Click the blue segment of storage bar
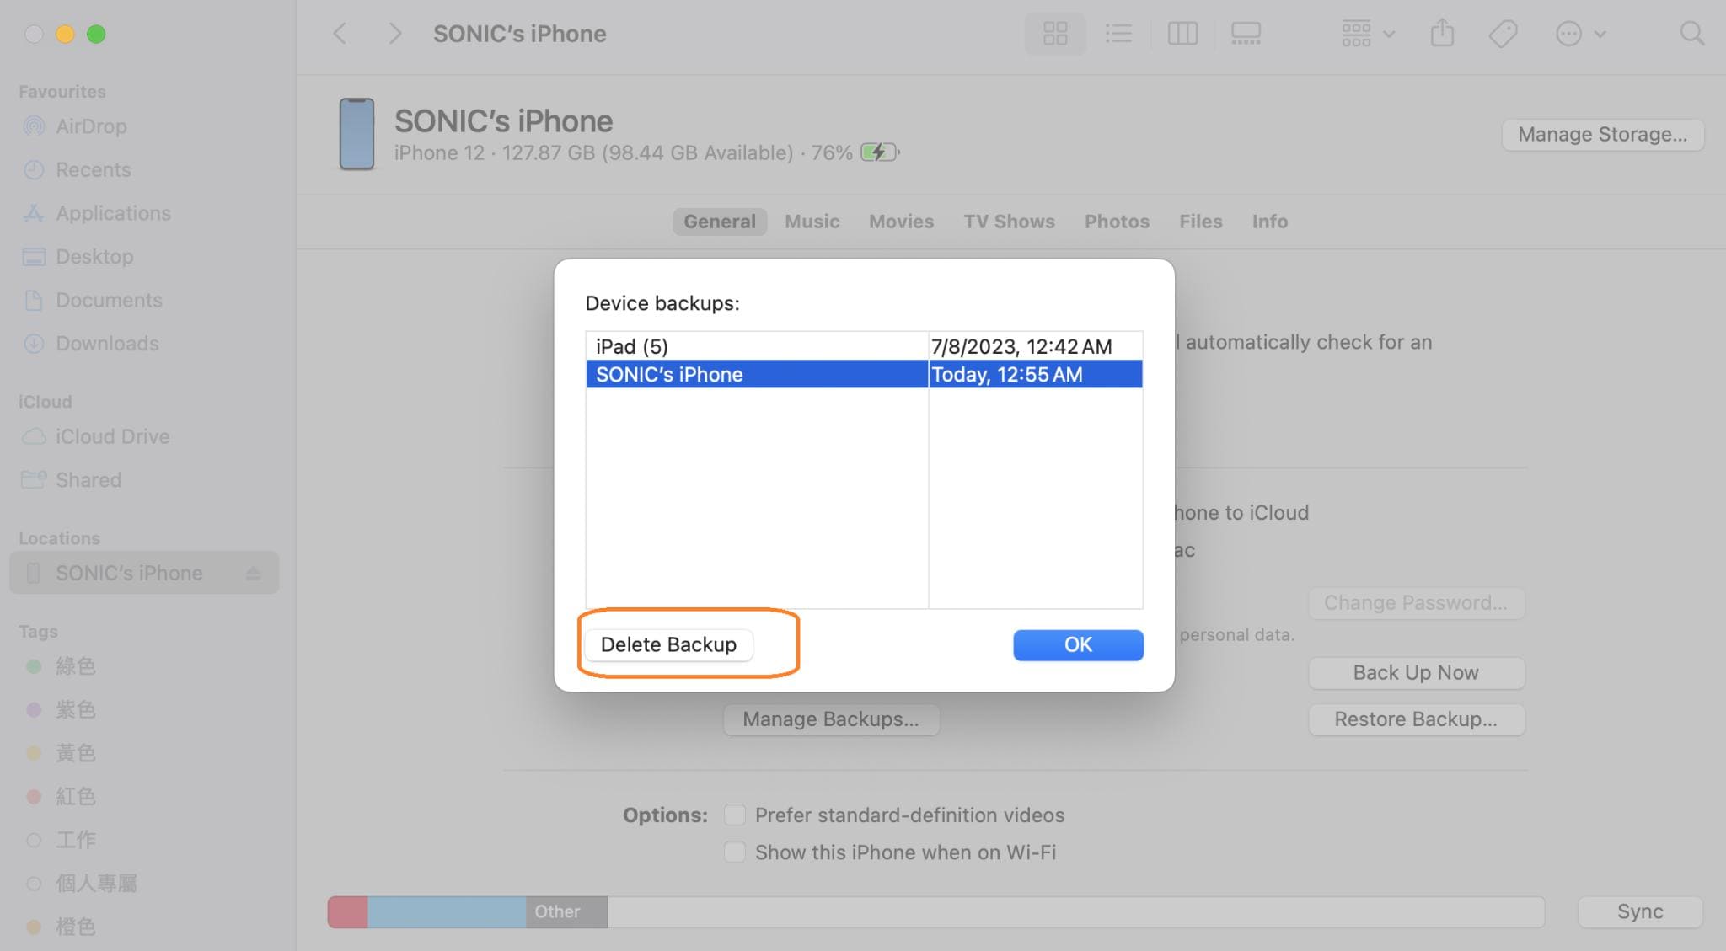The height and width of the screenshot is (951, 1726). [x=448, y=912]
